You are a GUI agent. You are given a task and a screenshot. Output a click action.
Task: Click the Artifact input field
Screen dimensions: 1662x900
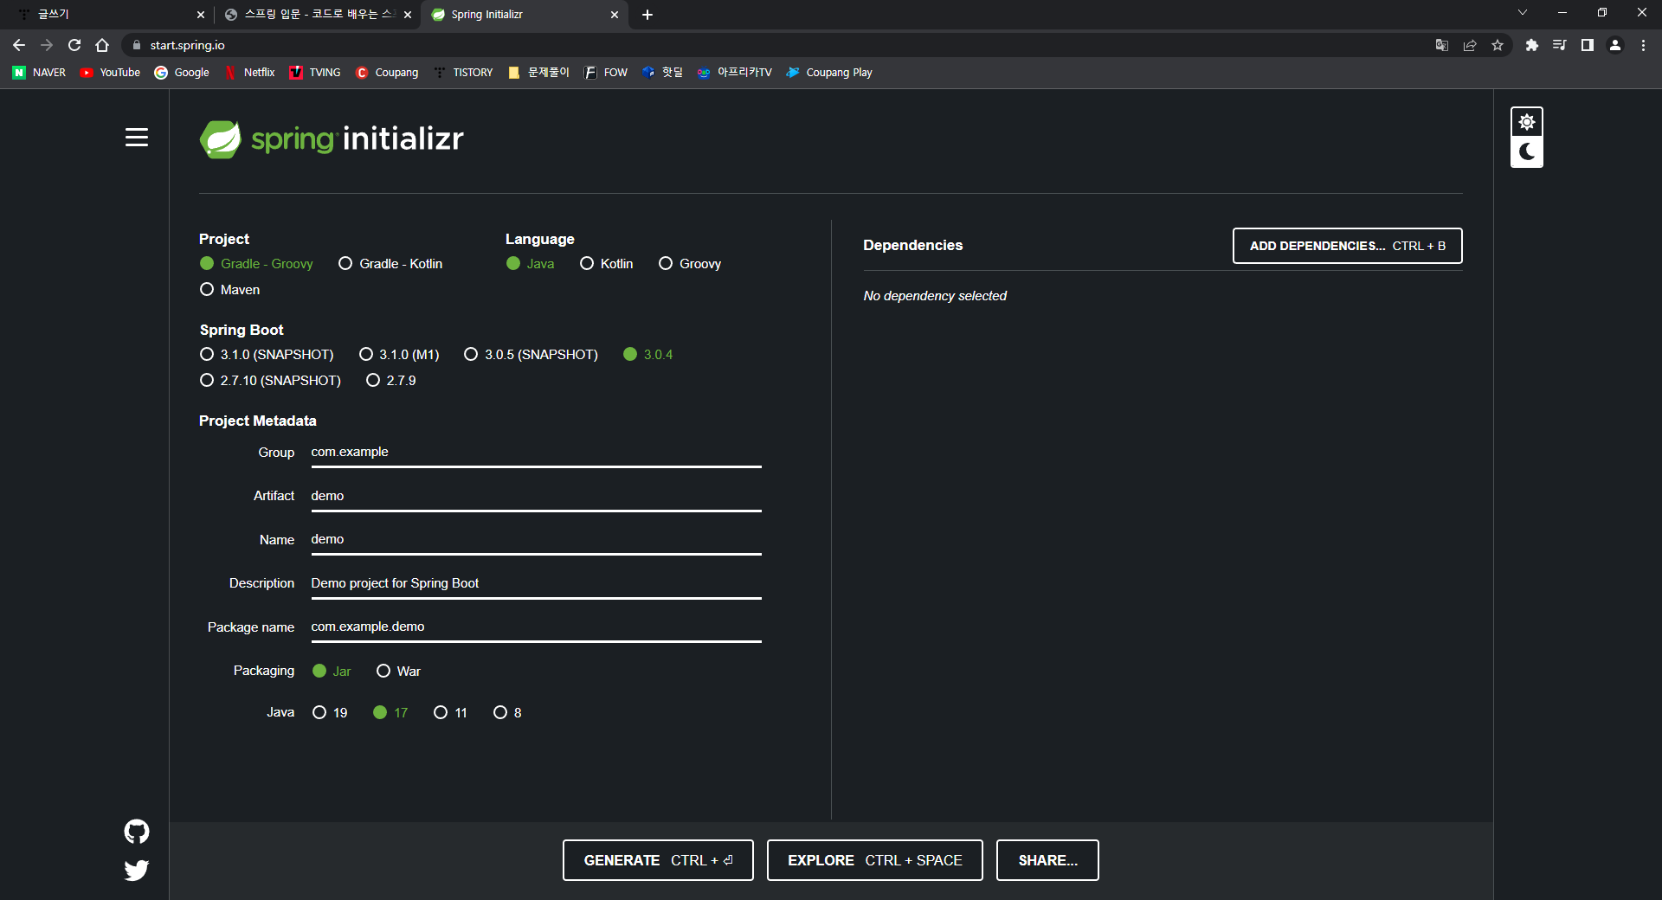click(x=536, y=497)
